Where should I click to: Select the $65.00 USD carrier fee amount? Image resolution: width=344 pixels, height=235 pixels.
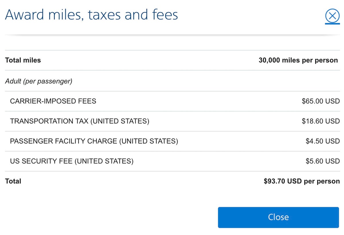click(x=320, y=101)
